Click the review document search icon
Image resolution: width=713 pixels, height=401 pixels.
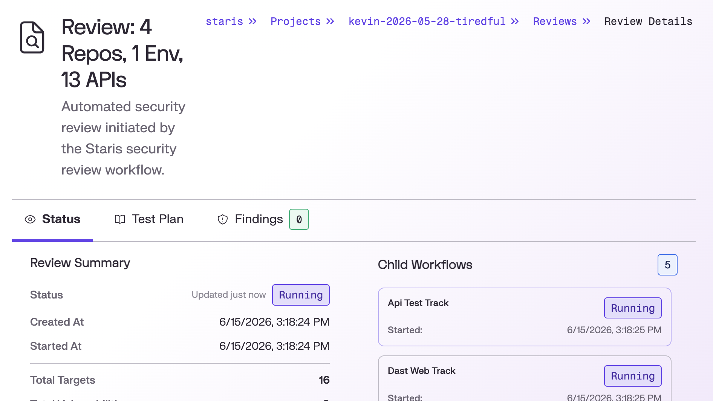tap(32, 37)
